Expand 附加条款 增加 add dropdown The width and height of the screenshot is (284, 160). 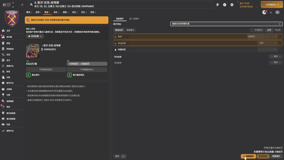click(x=275, y=63)
